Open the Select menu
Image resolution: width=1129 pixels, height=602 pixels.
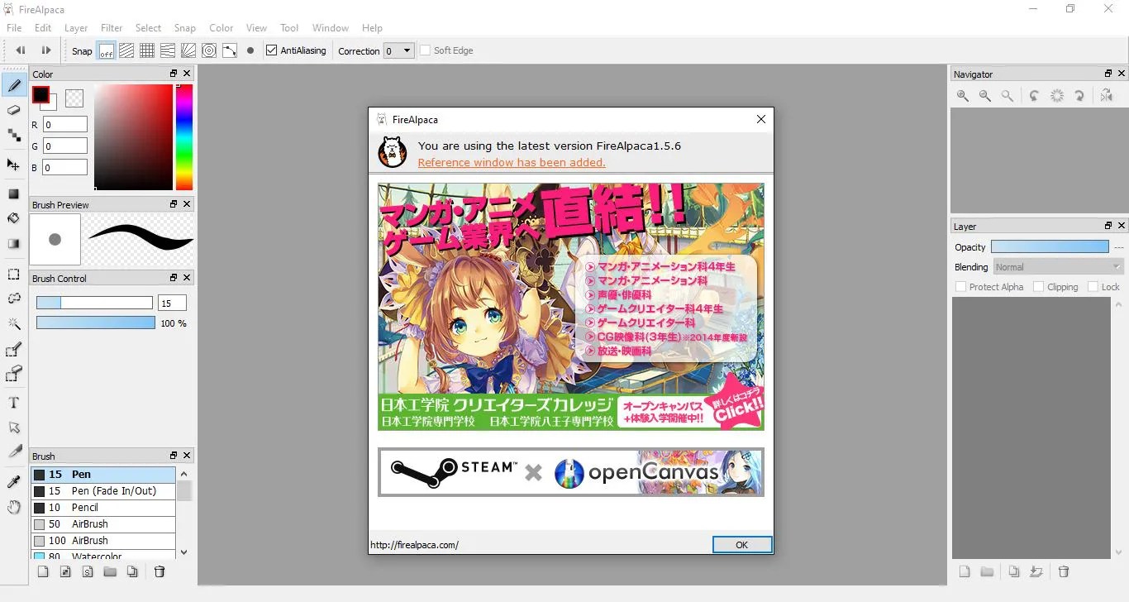tap(149, 28)
